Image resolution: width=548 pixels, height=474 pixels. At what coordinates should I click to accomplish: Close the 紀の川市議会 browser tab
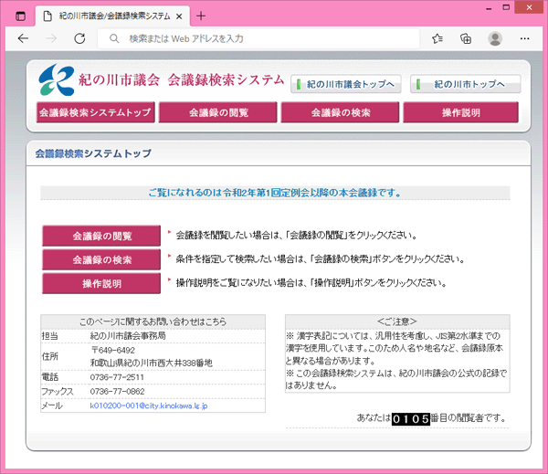click(179, 16)
